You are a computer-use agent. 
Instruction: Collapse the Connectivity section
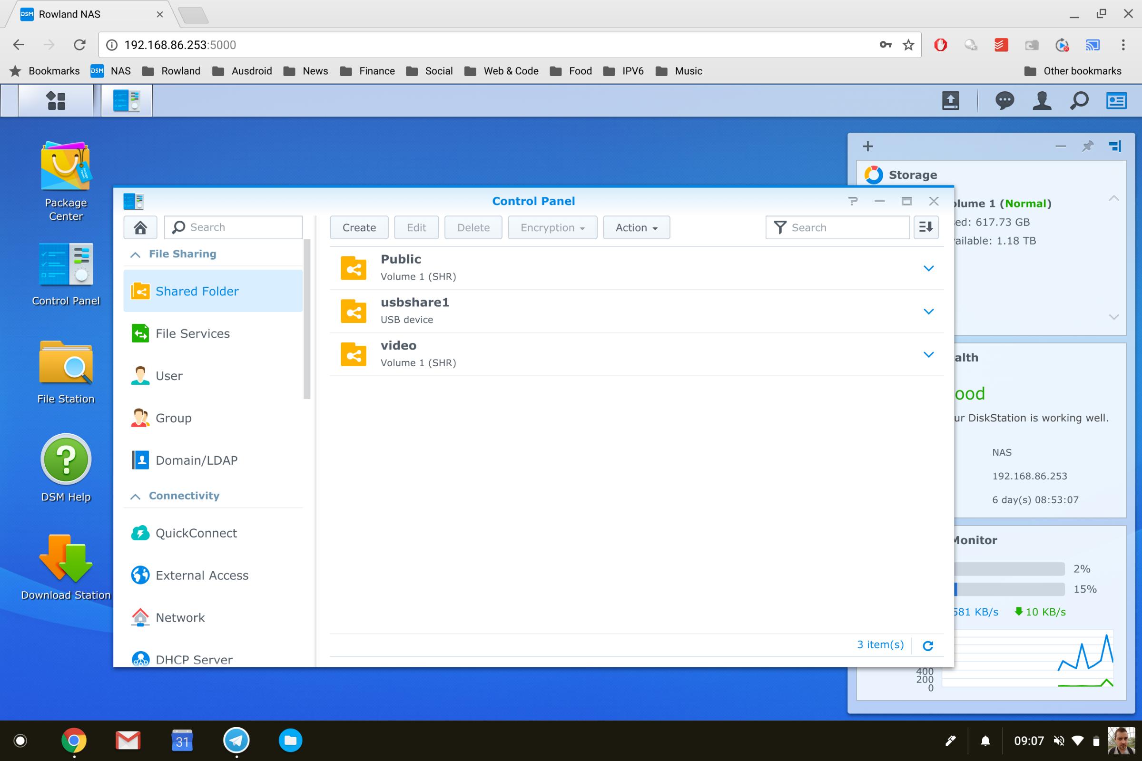pyautogui.click(x=136, y=496)
